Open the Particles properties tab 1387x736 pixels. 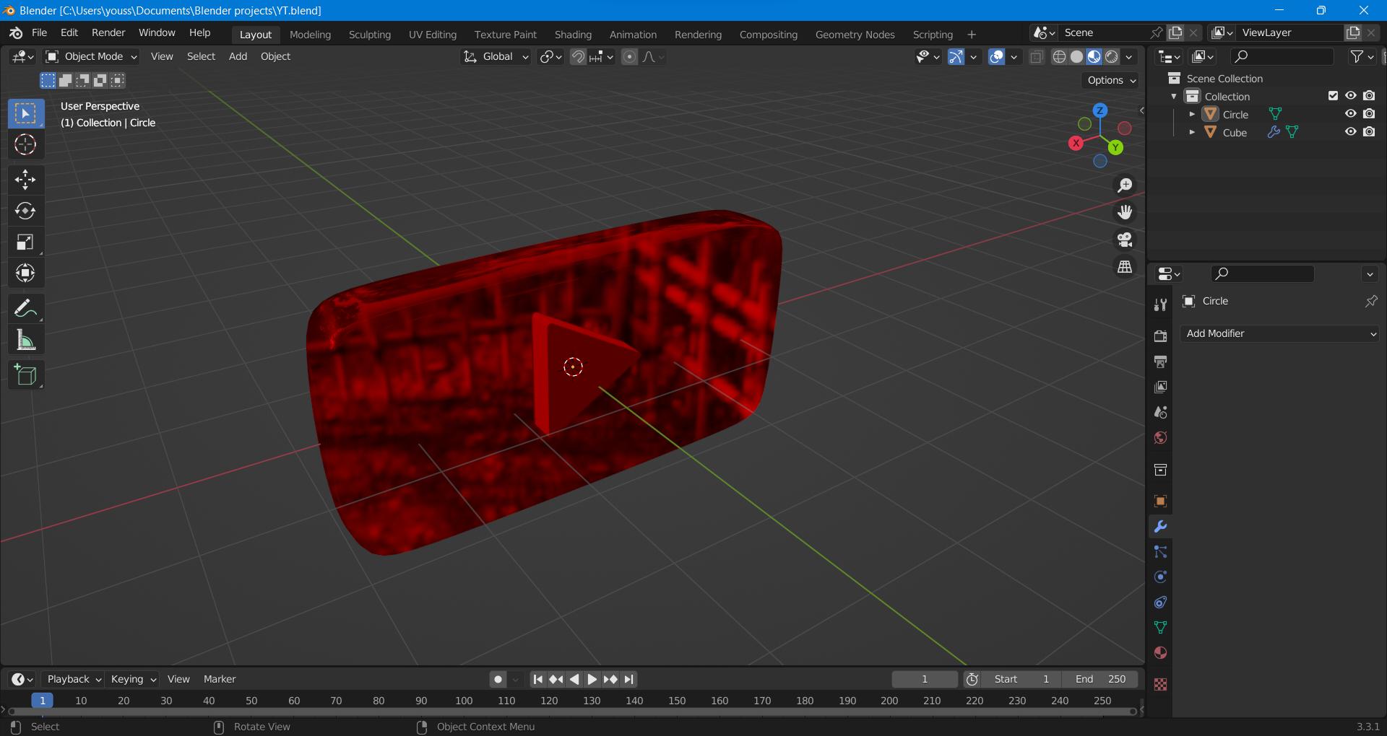(1160, 552)
